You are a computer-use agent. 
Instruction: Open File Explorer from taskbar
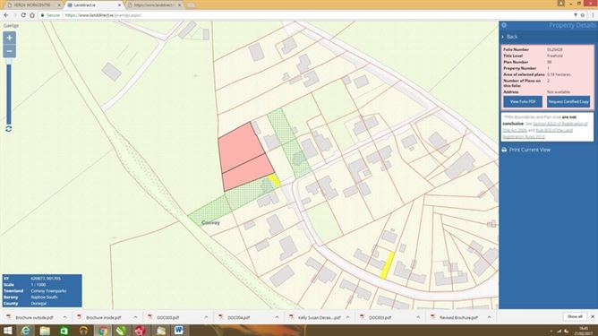pyautogui.click(x=45, y=331)
